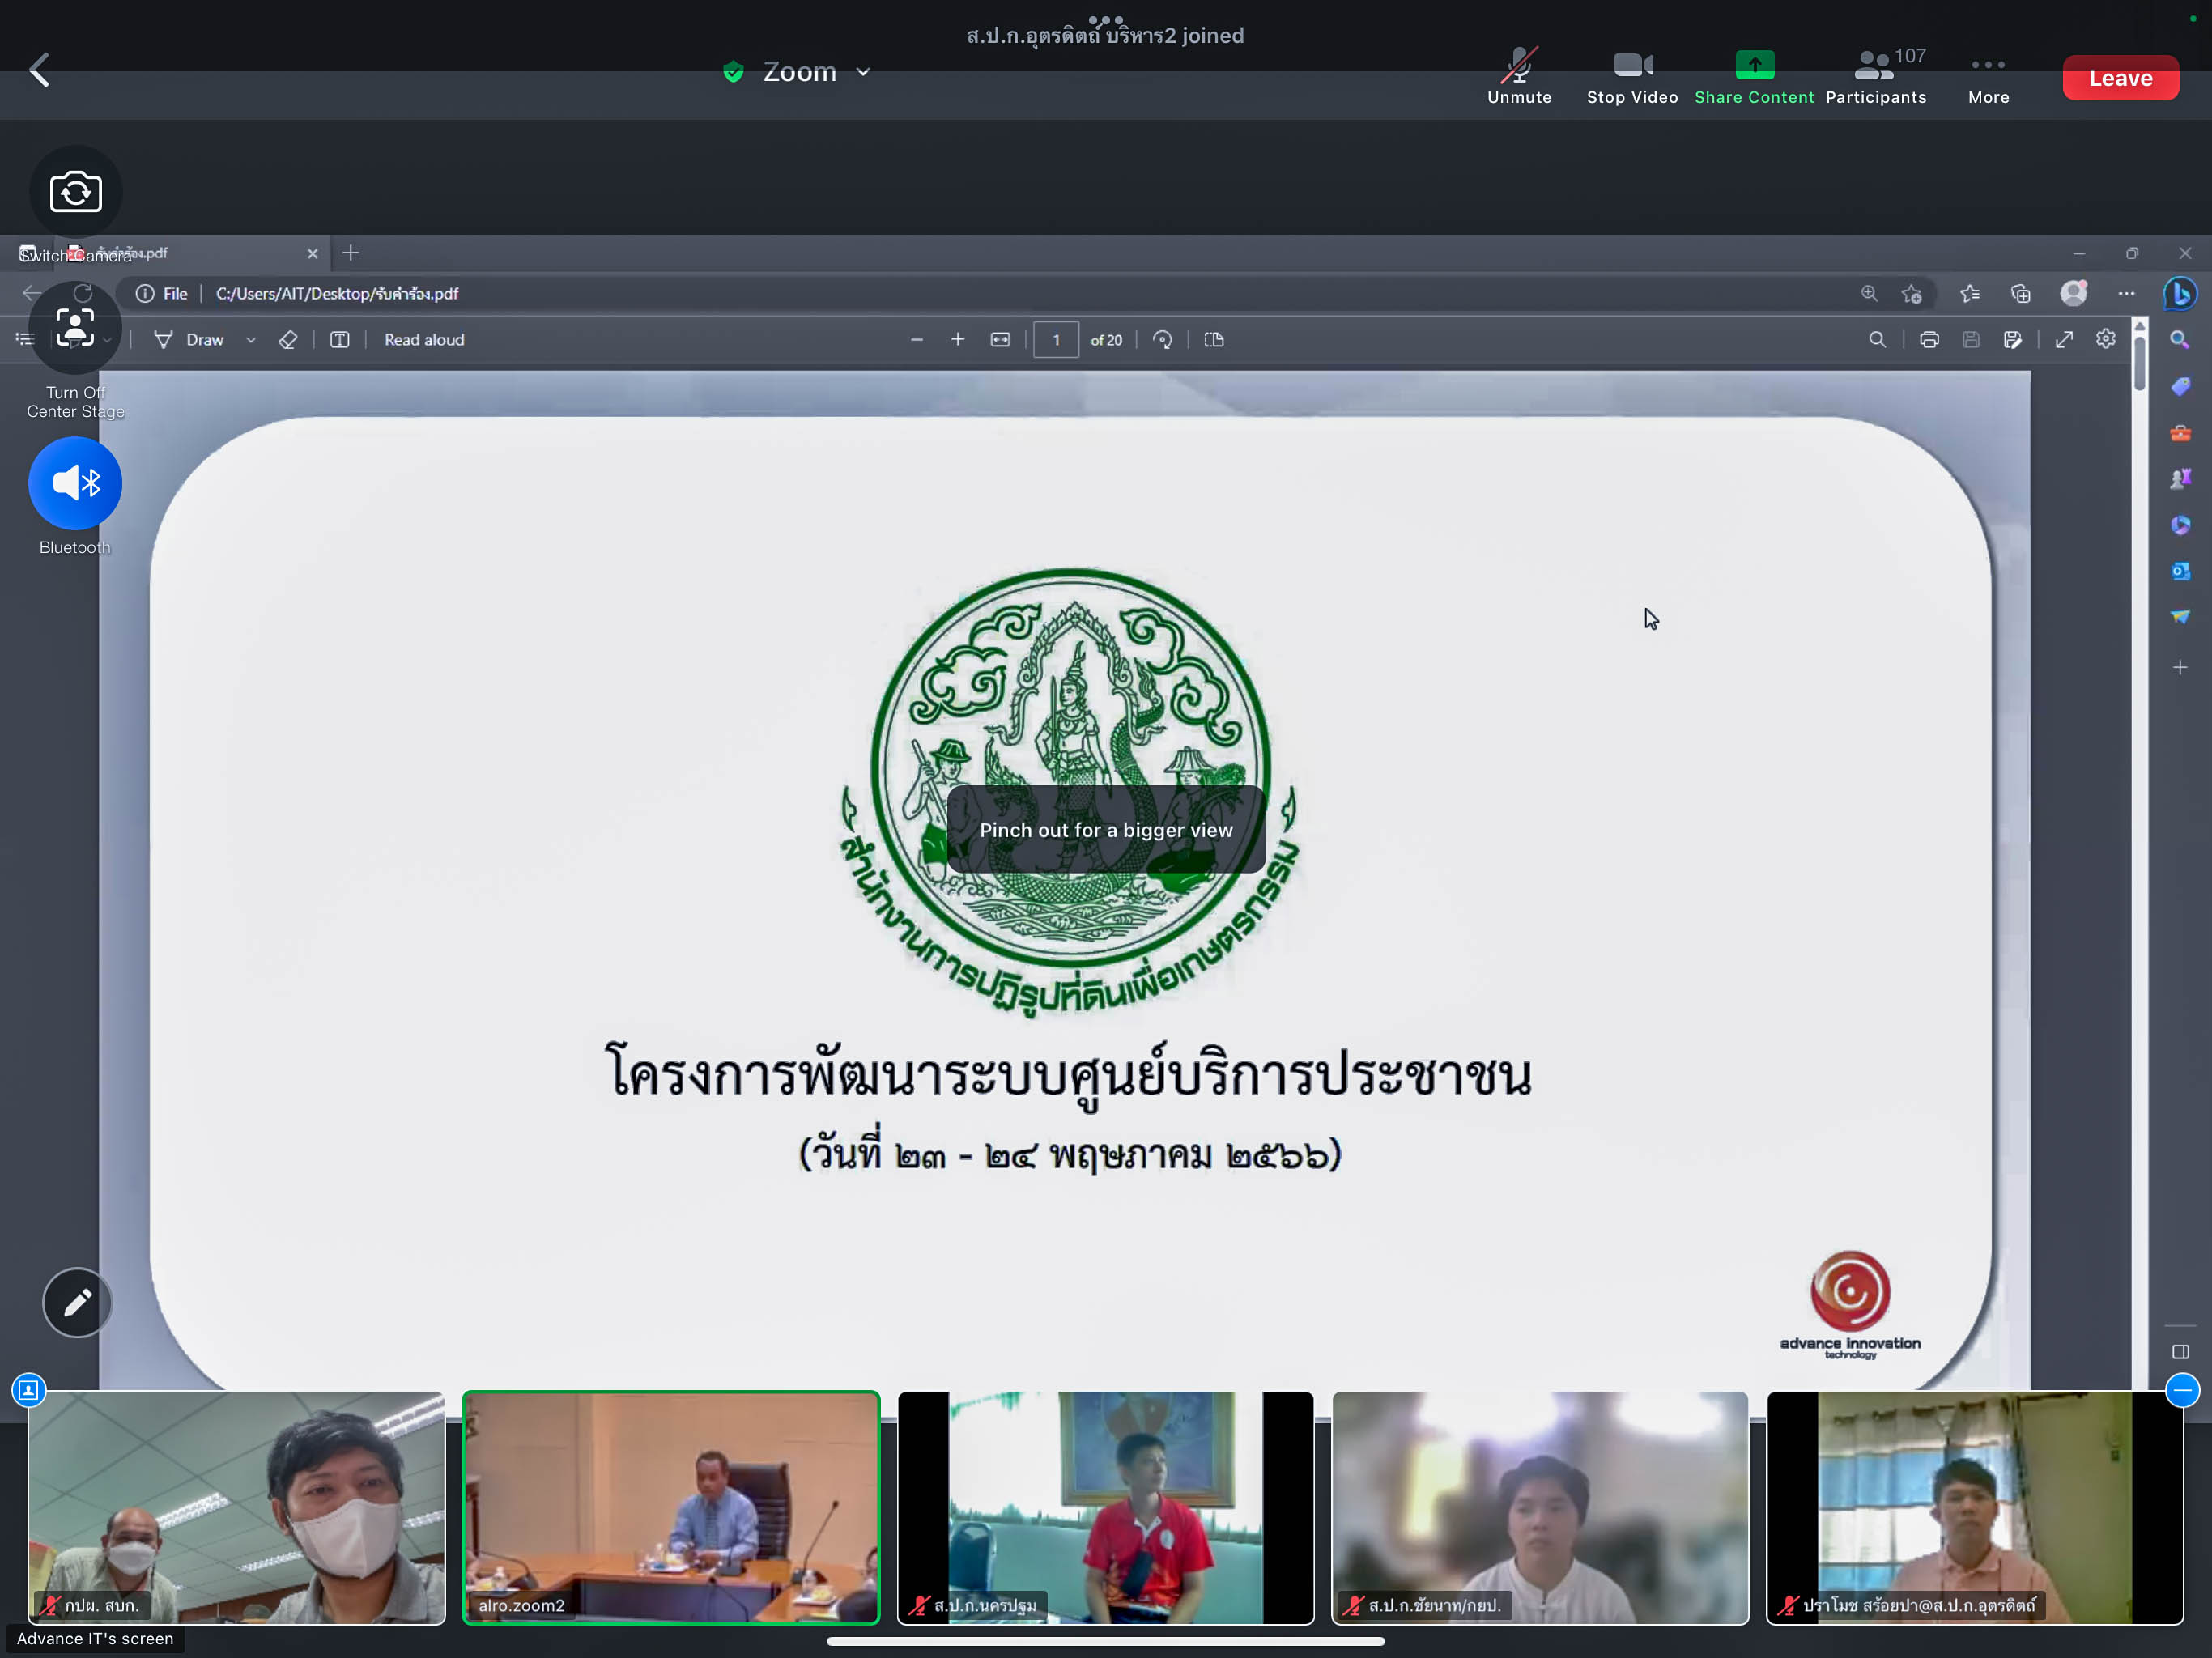The height and width of the screenshot is (1658, 2212).
Task: Click the sidebar search icon
Action: (x=2180, y=340)
